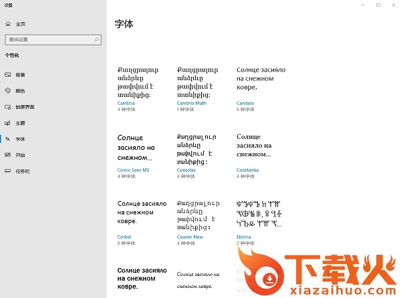The height and width of the screenshot is (298, 401).
Task: Select the 字体 fonts icon in sidebar
Action: (x=7, y=139)
